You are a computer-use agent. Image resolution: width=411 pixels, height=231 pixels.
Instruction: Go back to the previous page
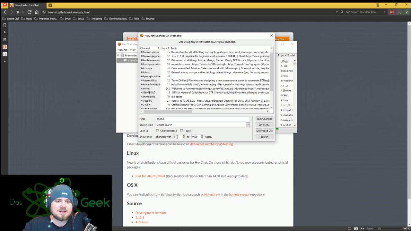[5, 12]
